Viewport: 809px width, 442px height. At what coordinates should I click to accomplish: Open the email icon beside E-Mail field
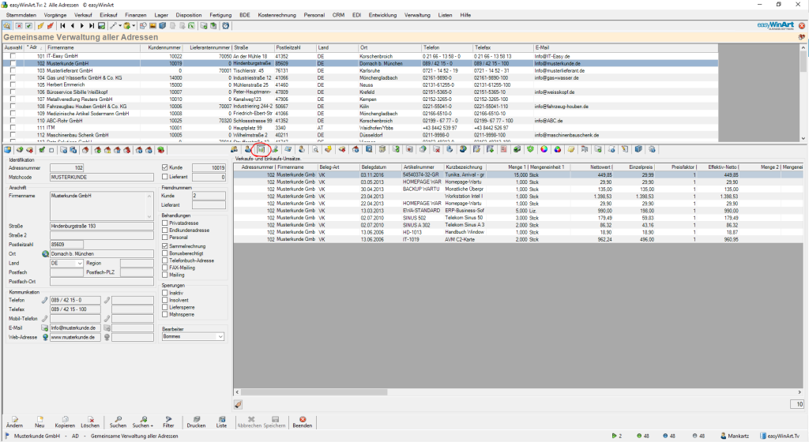click(x=45, y=328)
